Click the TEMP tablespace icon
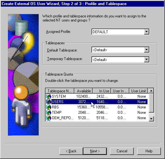This screenshot has height=159, width=165. (49, 112)
